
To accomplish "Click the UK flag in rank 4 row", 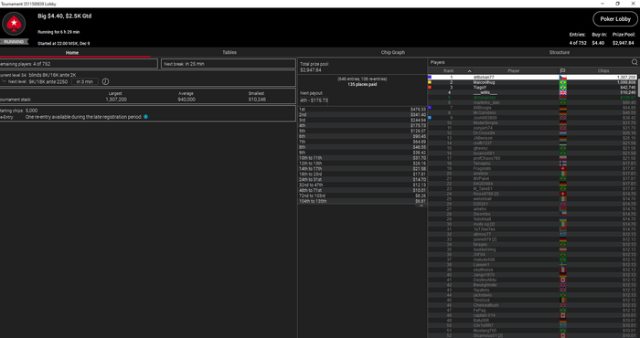I will 563,92.
